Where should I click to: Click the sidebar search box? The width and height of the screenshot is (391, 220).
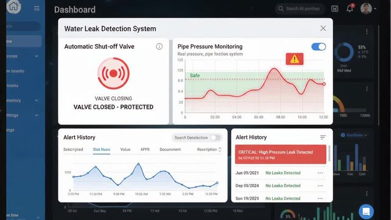(x=23, y=26)
